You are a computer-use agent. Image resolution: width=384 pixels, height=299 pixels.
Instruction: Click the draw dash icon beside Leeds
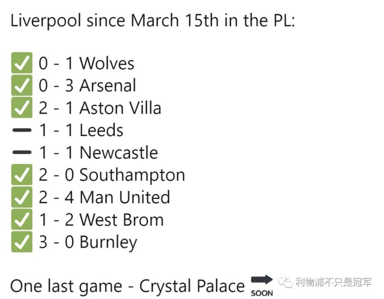pos(22,130)
